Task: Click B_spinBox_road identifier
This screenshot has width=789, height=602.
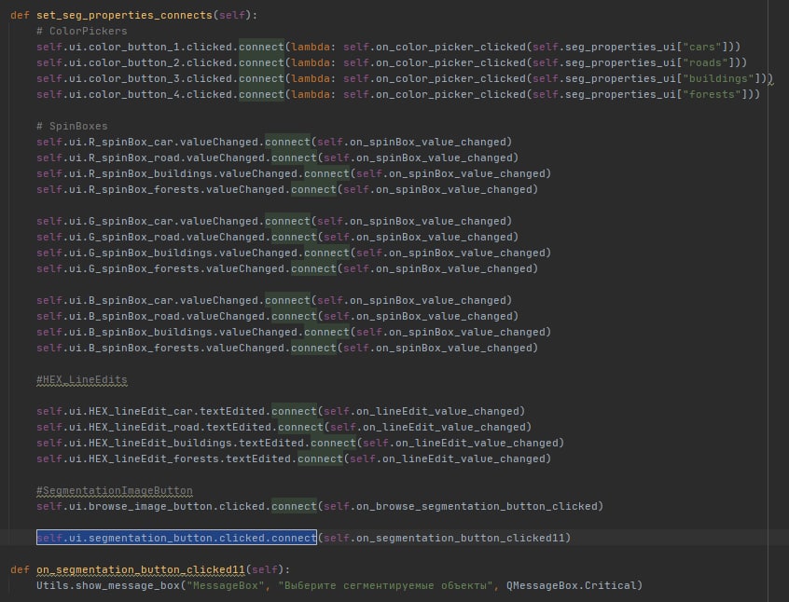Action: (x=134, y=316)
